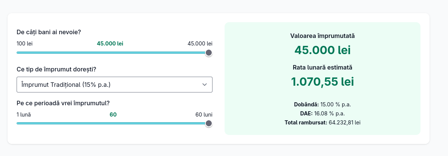Click the middle of the amount slider track

pyautogui.click(x=112, y=53)
